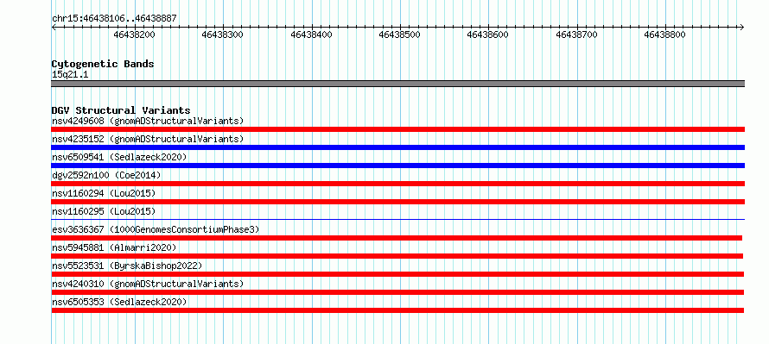Click the DGV Structural Variants track title
Image resolution: width=769 pixels, height=344 pixels.
pos(121,110)
